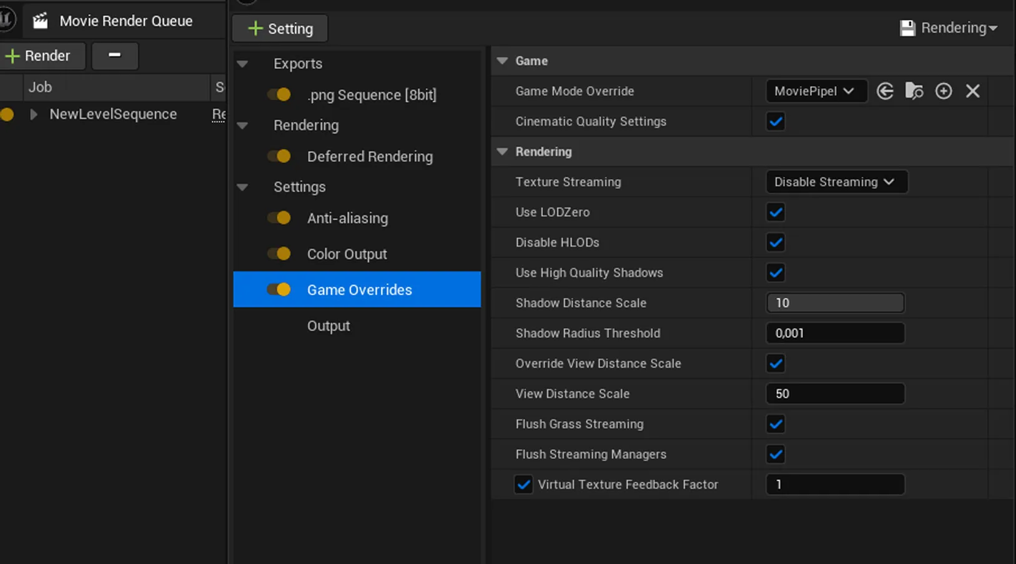This screenshot has width=1016, height=564.
Task: Collapse the Rendering group in settings list
Action: 243,126
